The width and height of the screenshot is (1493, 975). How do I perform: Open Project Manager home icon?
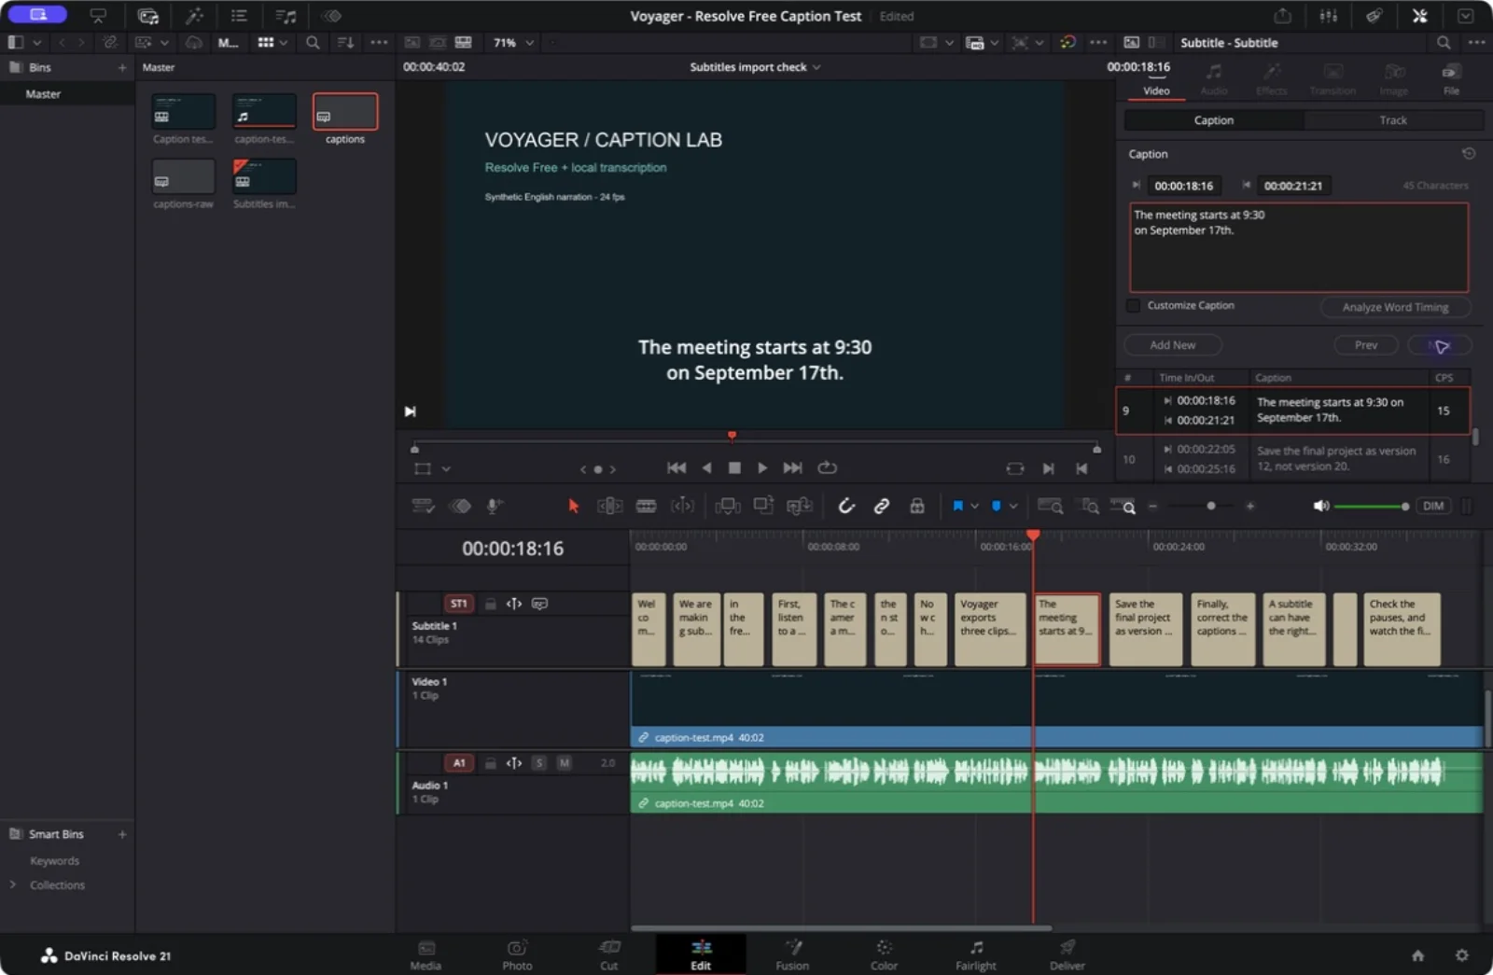(x=1417, y=955)
